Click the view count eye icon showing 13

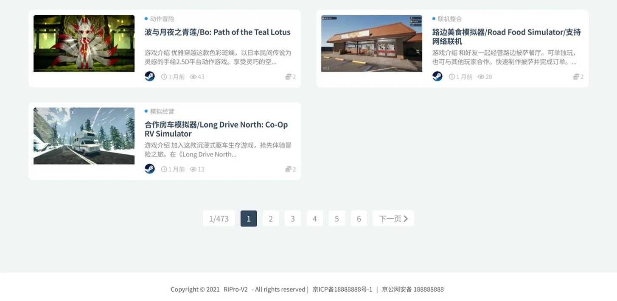(x=193, y=169)
